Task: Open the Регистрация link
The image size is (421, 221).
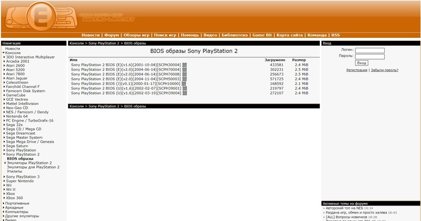Action: [x=357, y=70]
